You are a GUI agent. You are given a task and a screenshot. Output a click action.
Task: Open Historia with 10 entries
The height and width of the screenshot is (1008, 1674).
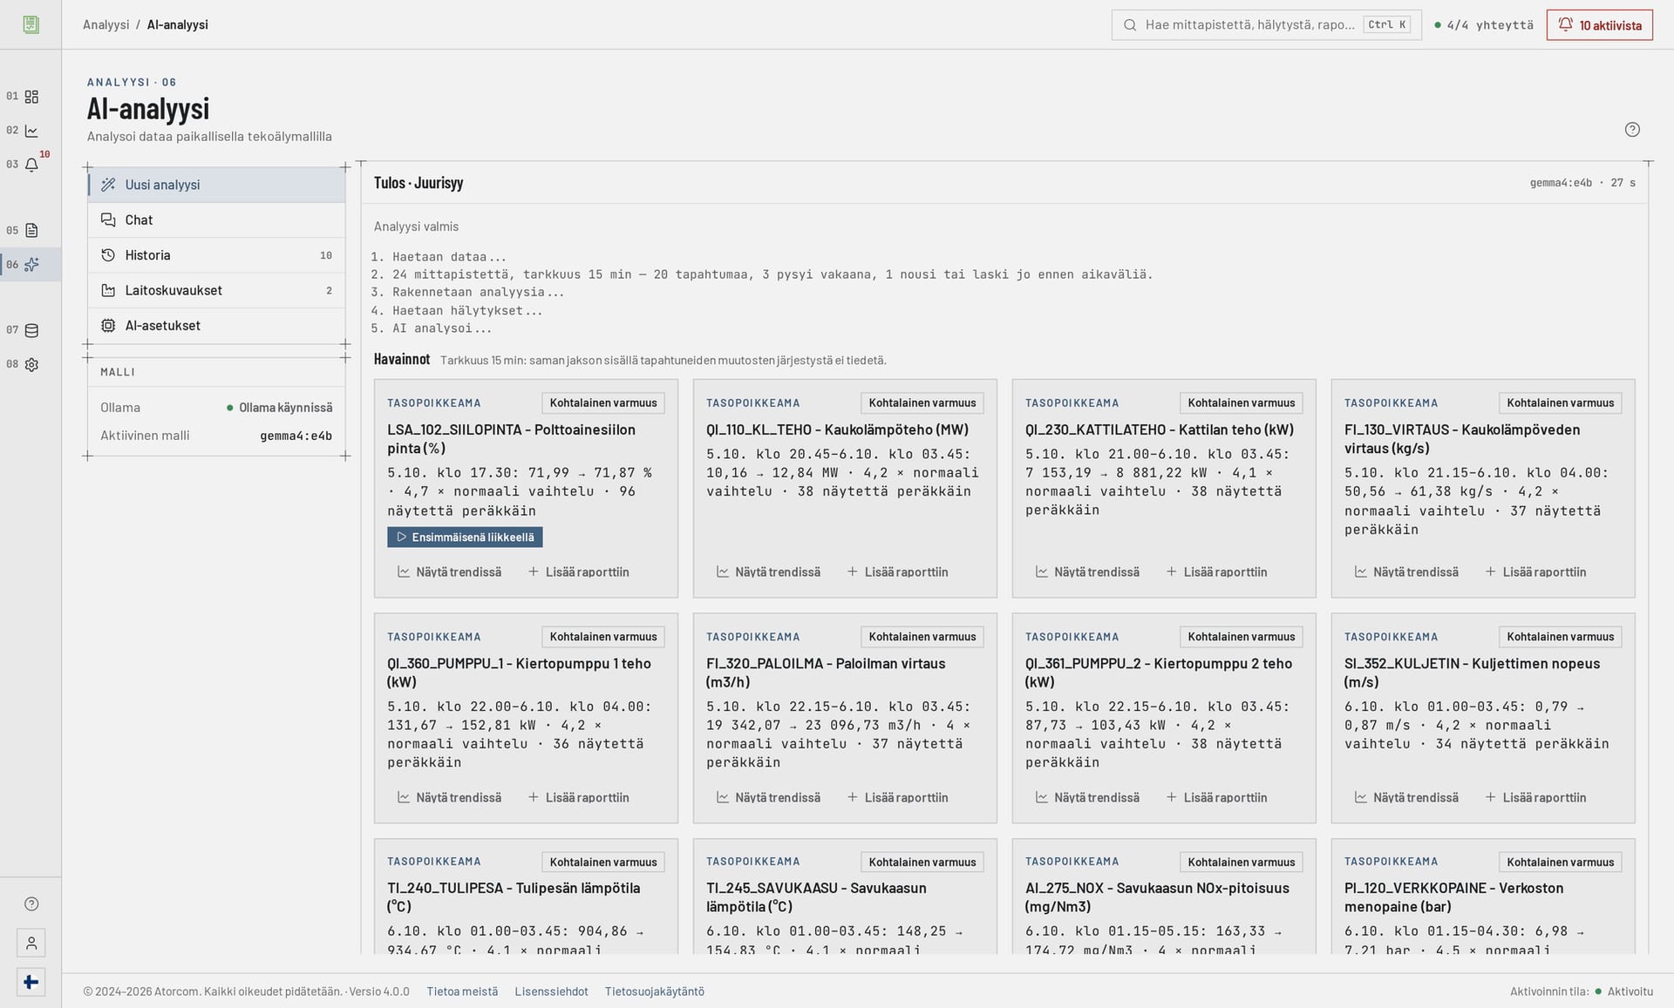coord(216,255)
